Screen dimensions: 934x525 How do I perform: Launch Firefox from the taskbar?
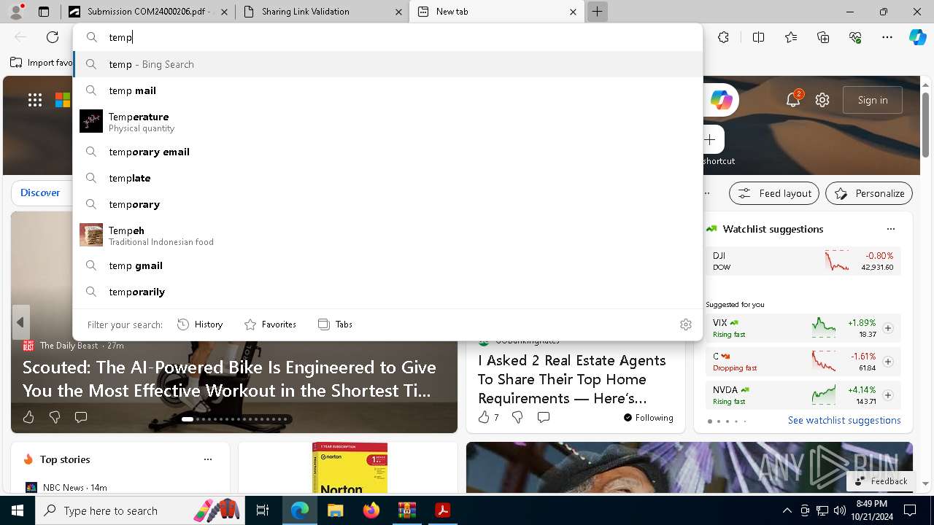371,510
